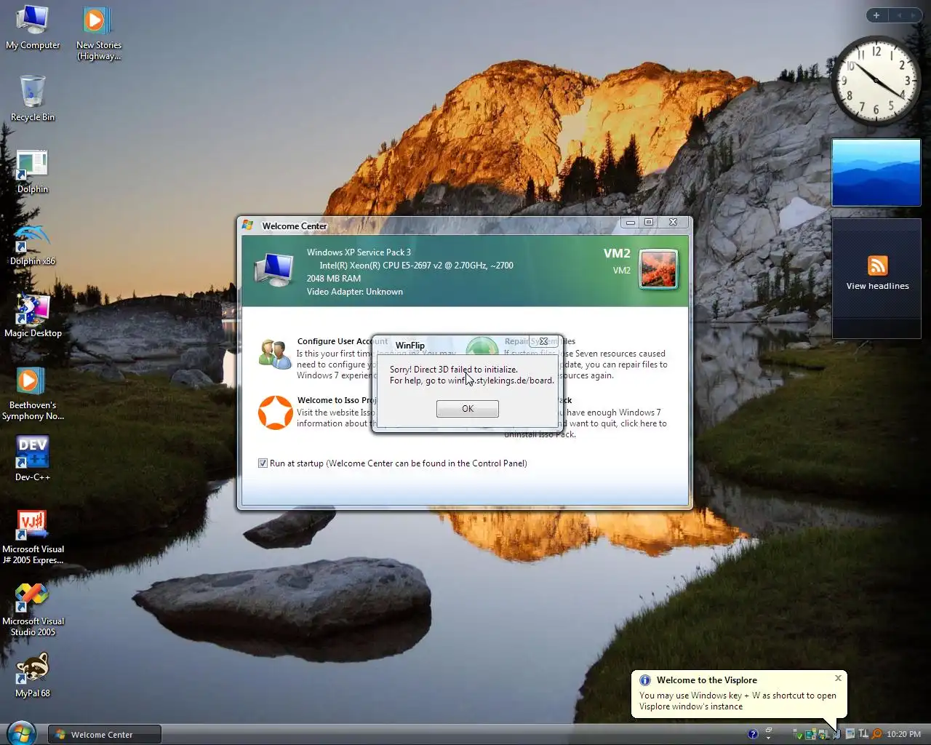Click 'Video Adapter: Unknown' text

pos(355,292)
